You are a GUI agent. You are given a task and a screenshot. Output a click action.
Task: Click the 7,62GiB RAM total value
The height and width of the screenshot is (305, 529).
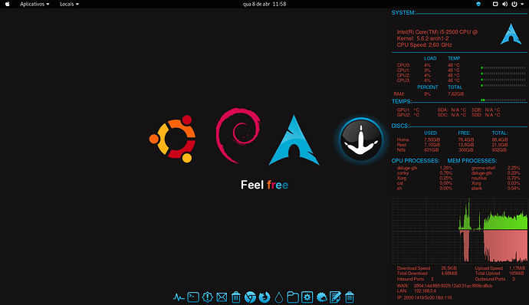click(456, 93)
